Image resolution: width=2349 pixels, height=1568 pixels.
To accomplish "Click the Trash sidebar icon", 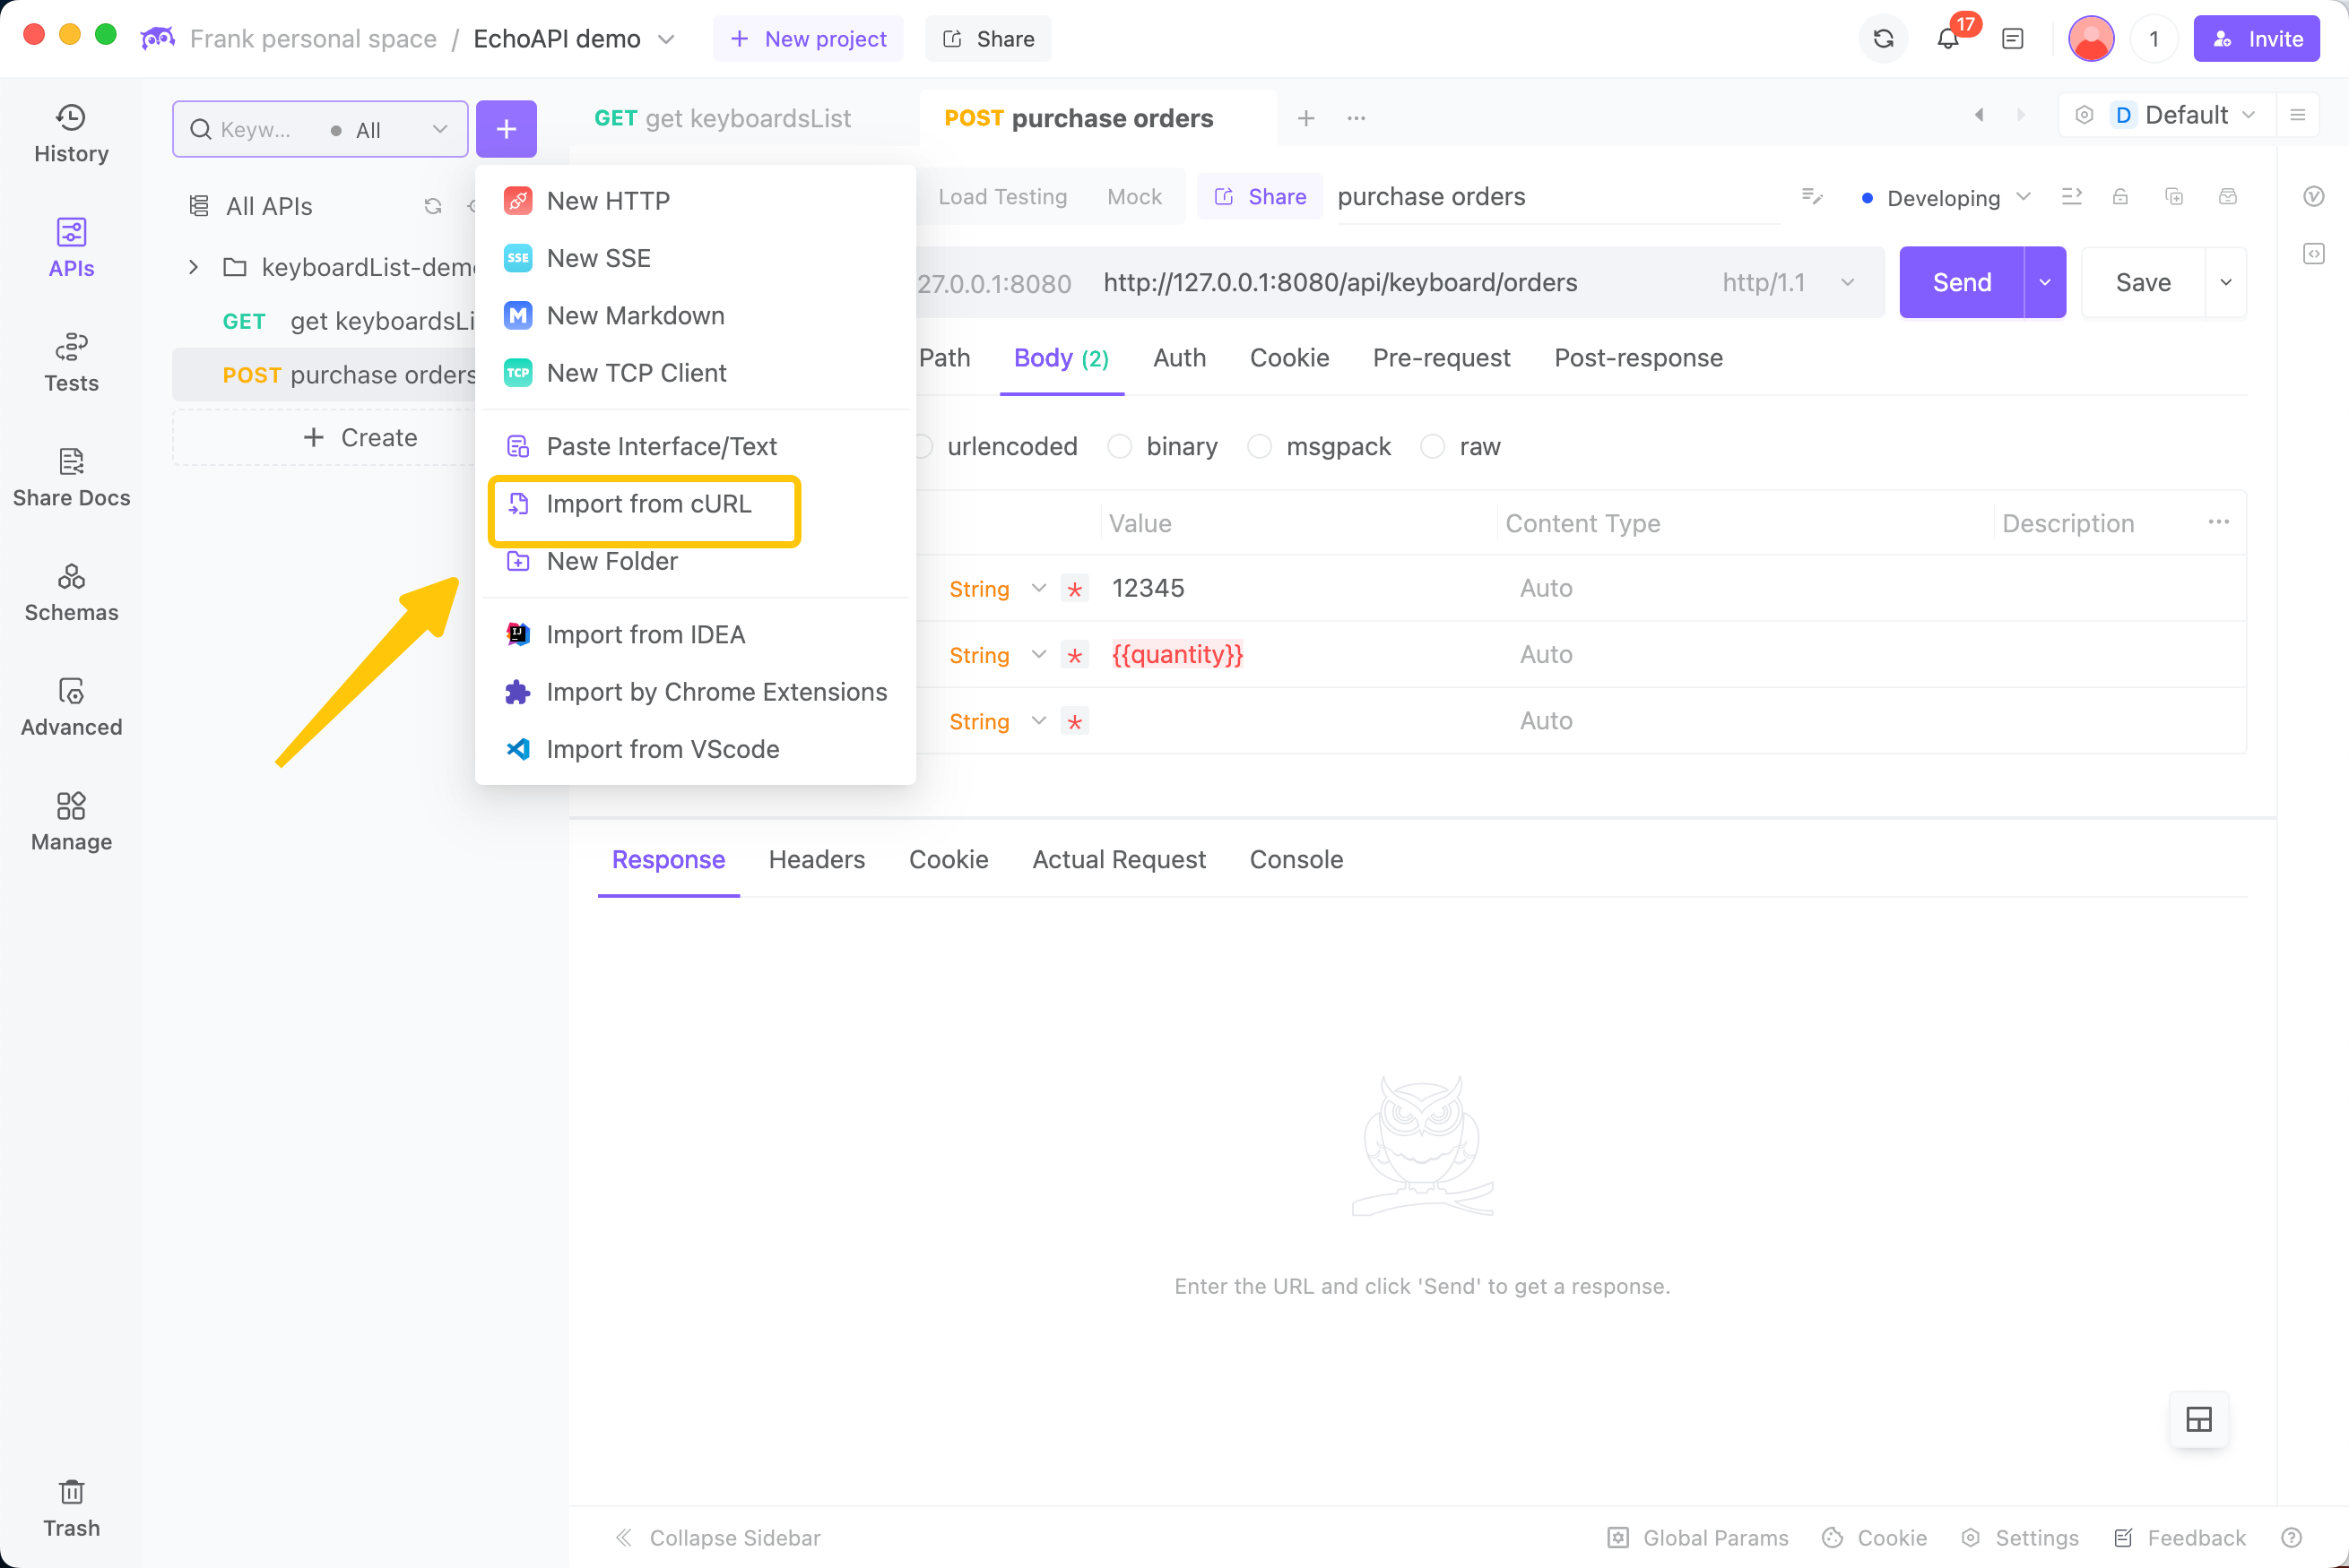I will coord(72,1503).
